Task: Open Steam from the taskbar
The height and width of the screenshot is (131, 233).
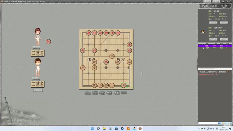Action: pyautogui.click(x=122, y=128)
